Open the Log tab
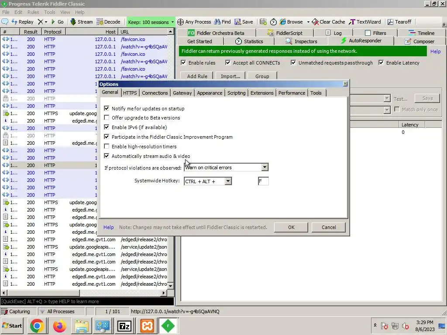447x335 pixels. point(334,33)
